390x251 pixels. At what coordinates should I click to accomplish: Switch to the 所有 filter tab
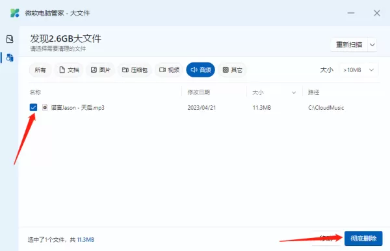(40, 70)
